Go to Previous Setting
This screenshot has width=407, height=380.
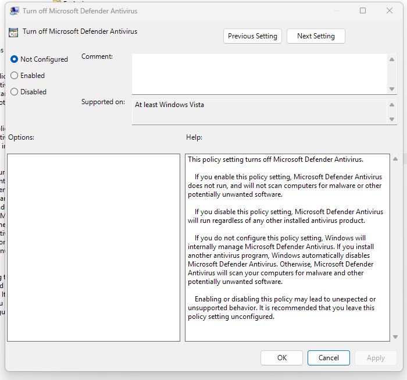point(252,36)
